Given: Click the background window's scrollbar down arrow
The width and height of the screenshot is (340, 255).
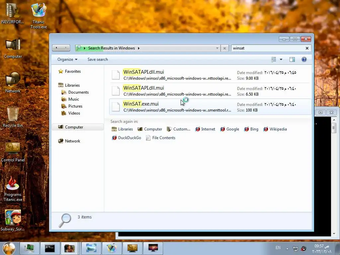Looking at the screenshot, I should pyautogui.click(x=334, y=233).
